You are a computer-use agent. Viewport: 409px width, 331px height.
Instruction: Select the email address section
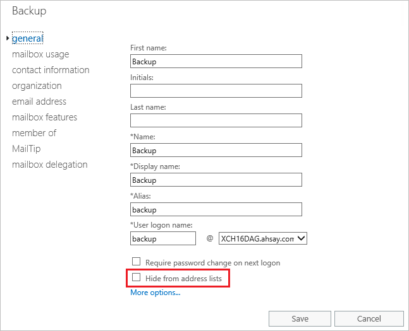(x=39, y=102)
